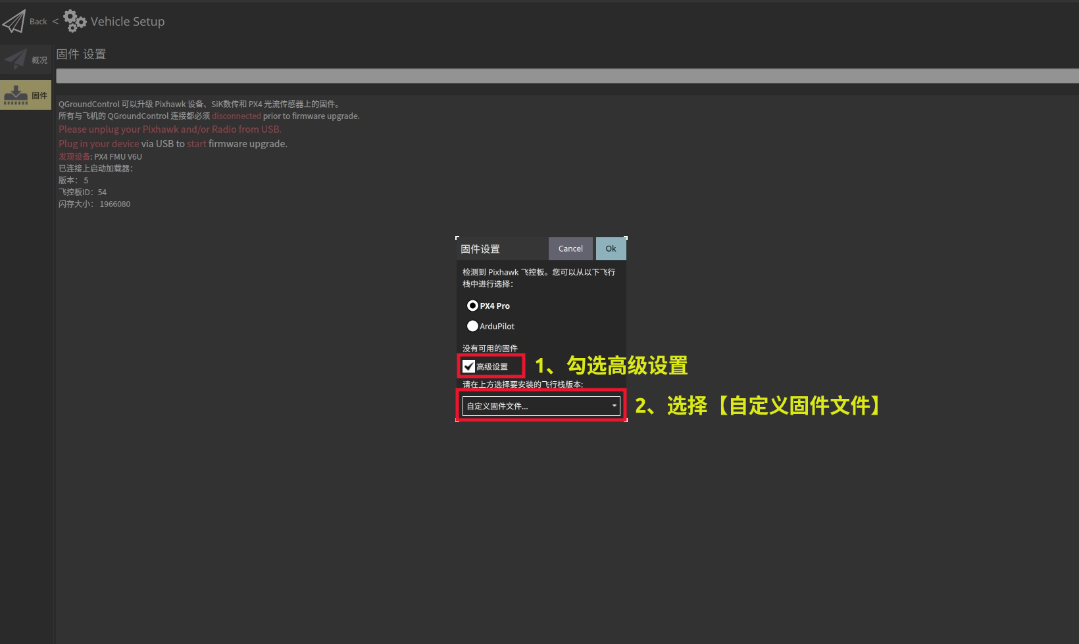Click the caret arrow on firmware dropdown
Screen dimensions: 1079x644
614,406
